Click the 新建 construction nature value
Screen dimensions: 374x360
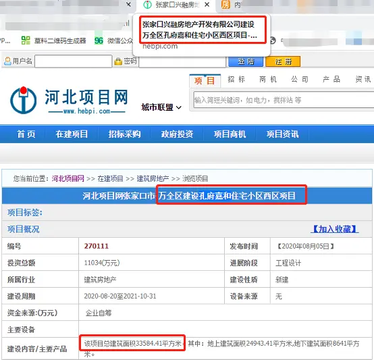[x=282, y=280]
